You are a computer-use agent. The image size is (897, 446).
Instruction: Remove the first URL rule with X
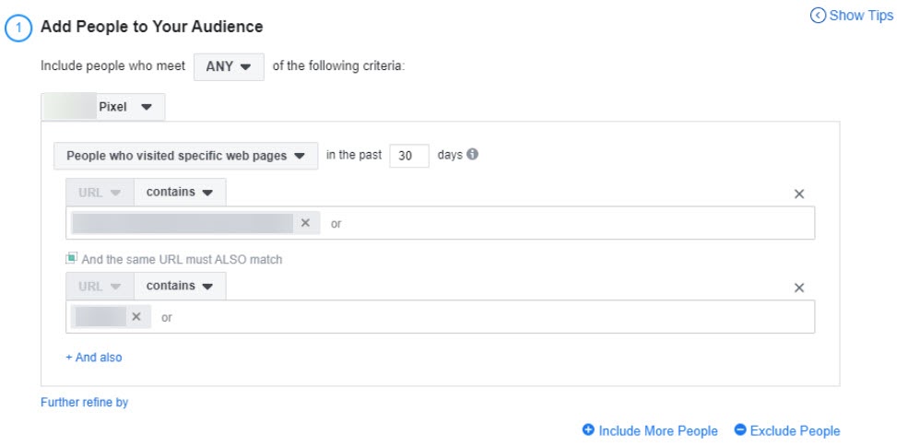coord(799,194)
